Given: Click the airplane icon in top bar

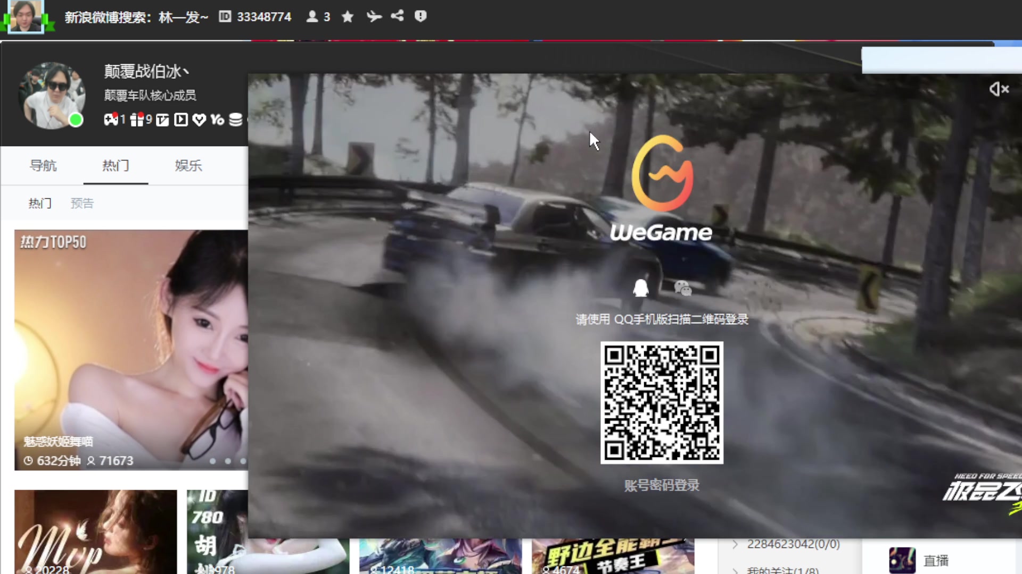Looking at the screenshot, I should pos(374,17).
